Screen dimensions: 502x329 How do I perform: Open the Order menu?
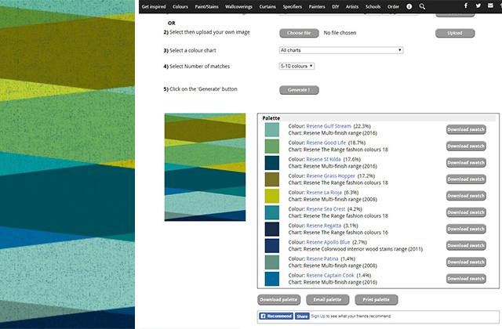click(x=393, y=7)
